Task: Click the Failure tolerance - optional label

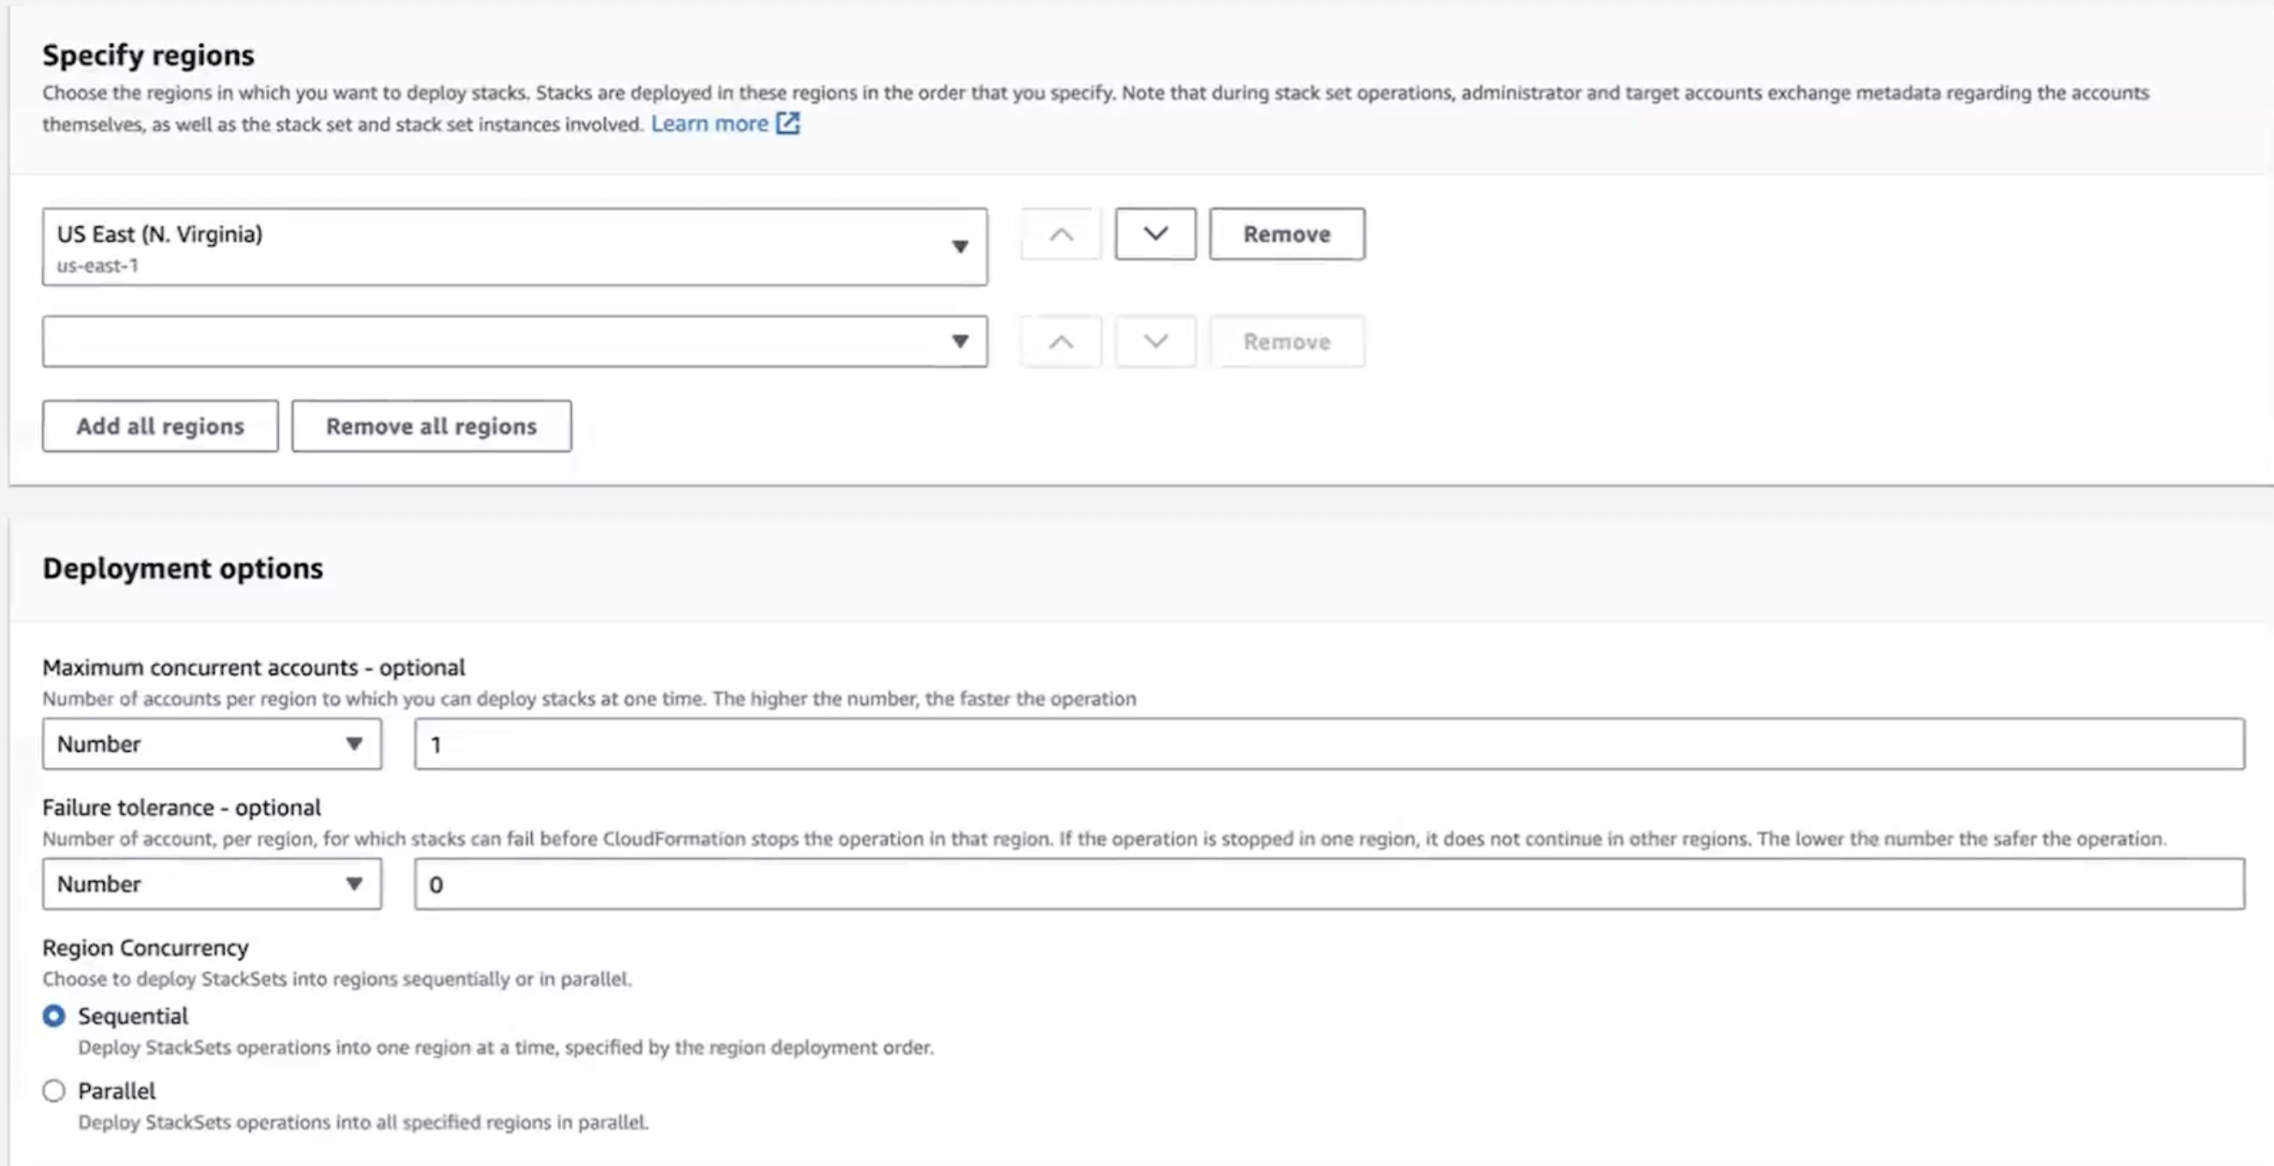Action: pos(181,807)
